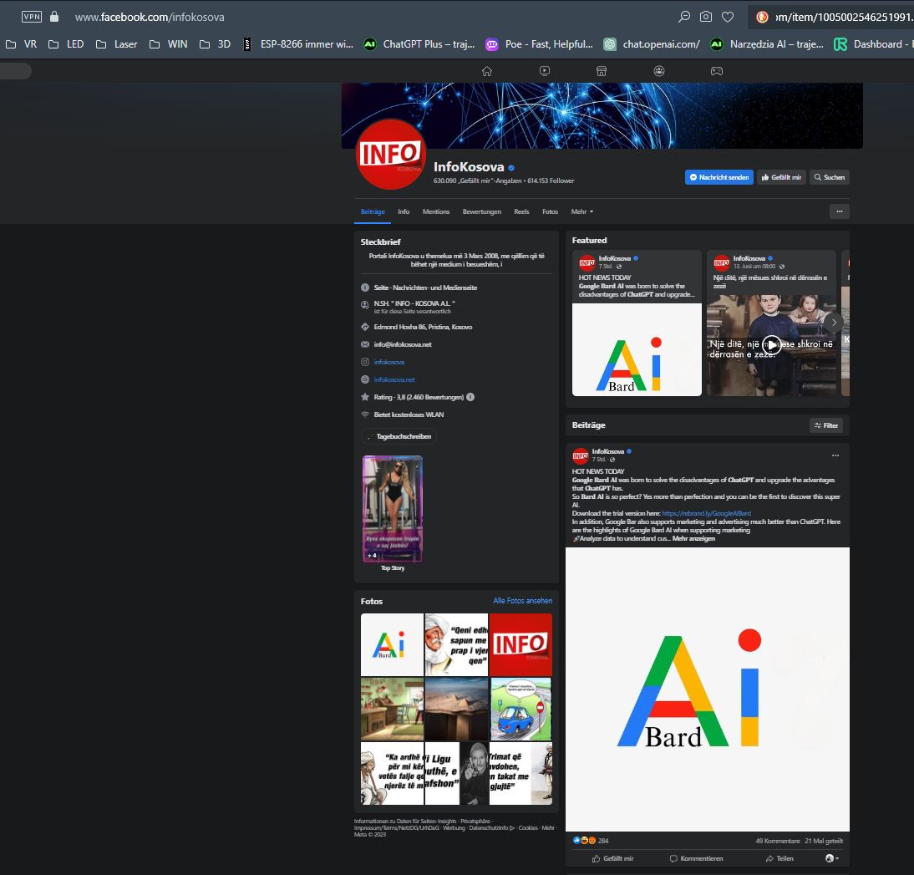Show next featured item arrow
This screenshot has height=875, width=914.
[x=834, y=323]
